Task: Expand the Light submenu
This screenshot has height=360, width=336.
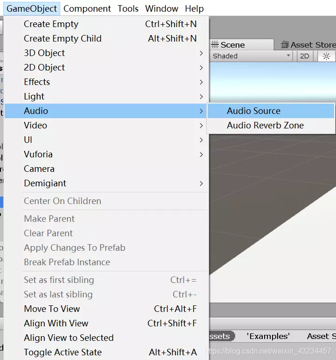Action: click(106, 97)
